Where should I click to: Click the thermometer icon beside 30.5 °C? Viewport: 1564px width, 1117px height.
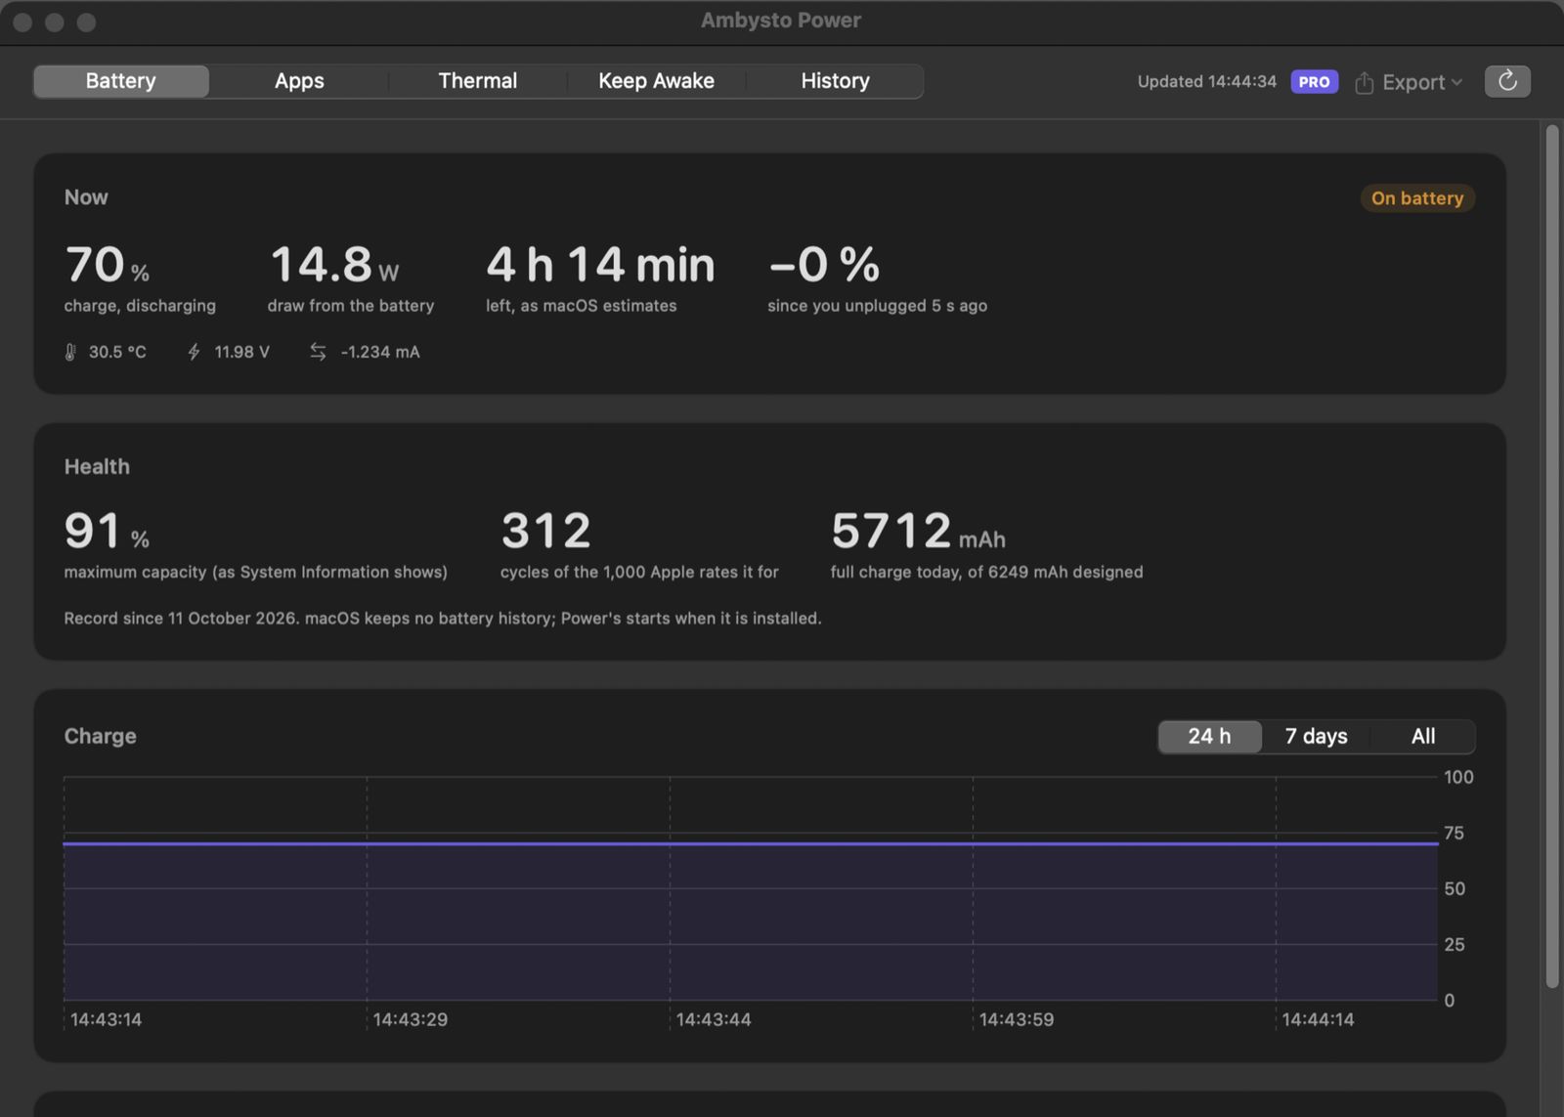70,352
